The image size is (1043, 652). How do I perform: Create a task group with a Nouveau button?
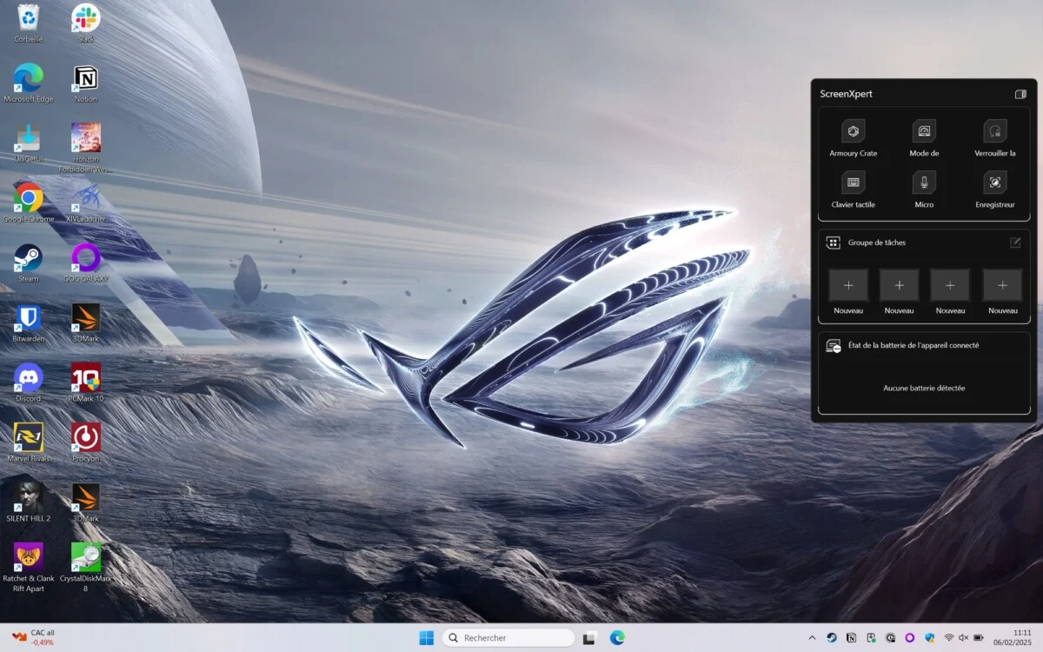pyautogui.click(x=847, y=285)
